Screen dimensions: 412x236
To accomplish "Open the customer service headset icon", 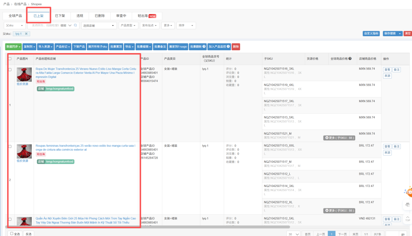I will pos(407,204).
